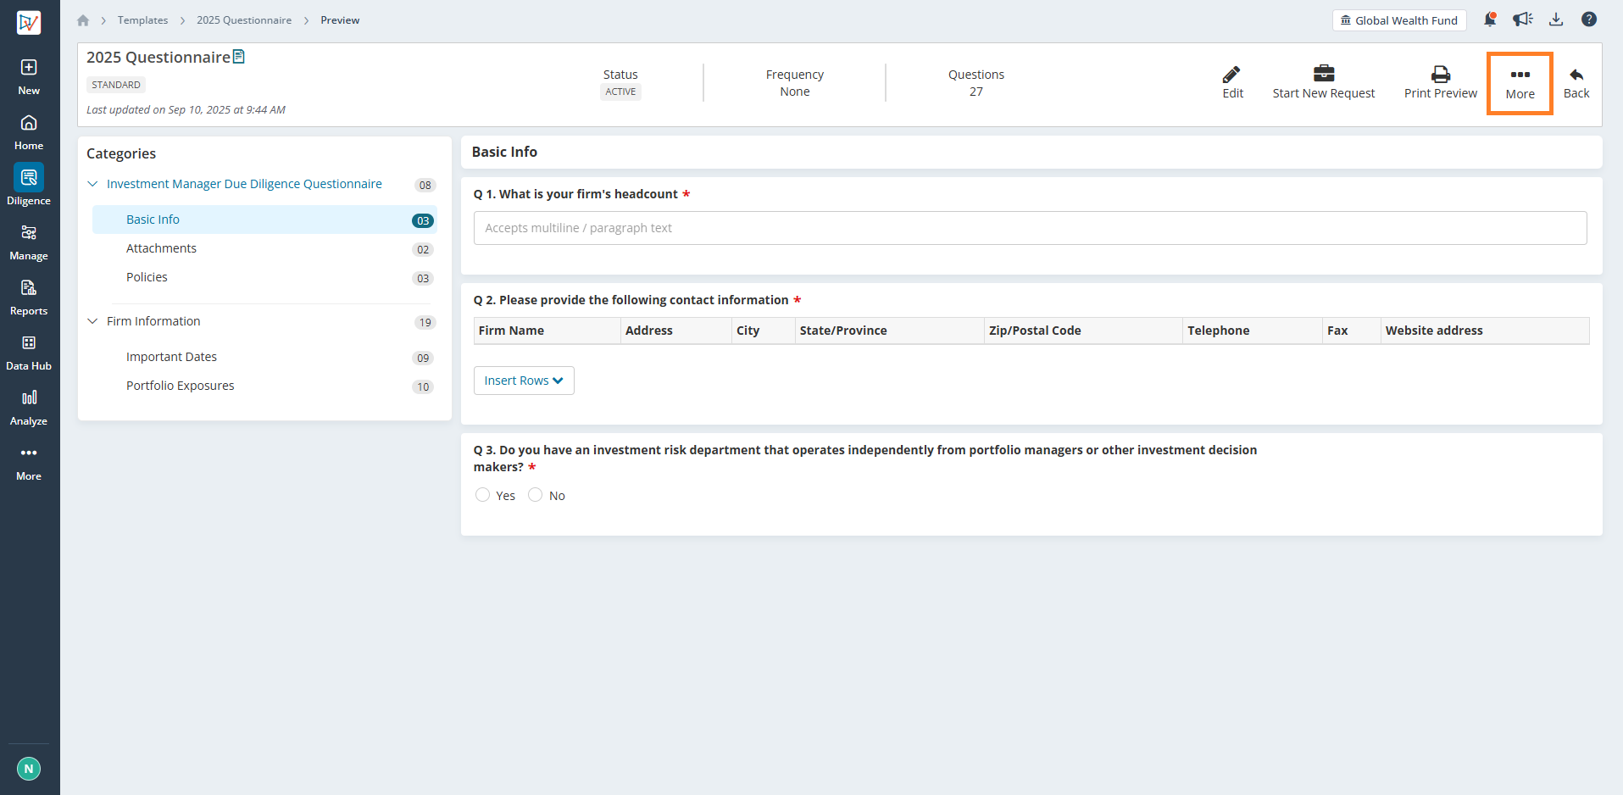Viewport: 1623px width, 795px height.
Task: Go to Home in the sidebar
Action: pyautogui.click(x=29, y=132)
